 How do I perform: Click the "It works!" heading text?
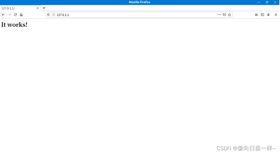pos(14,25)
